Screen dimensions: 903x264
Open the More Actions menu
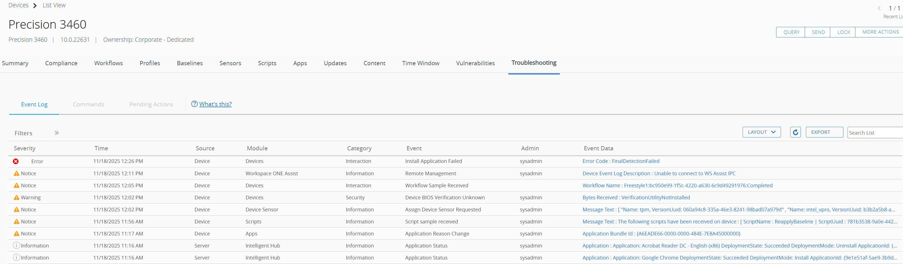[880, 32]
